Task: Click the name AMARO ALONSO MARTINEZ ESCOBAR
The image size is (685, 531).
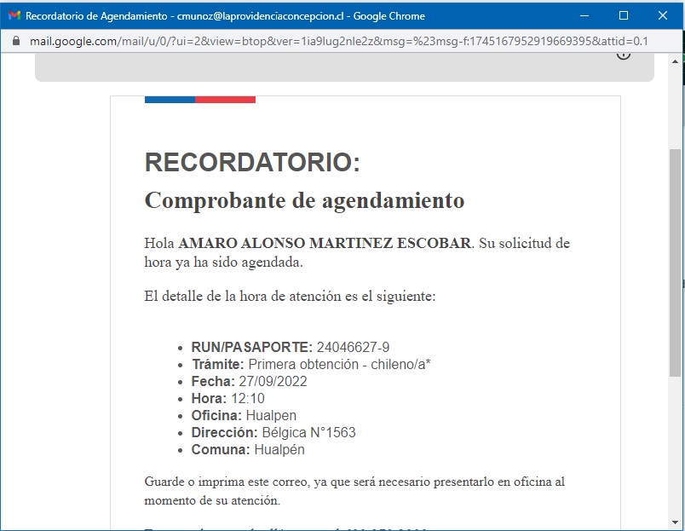Action: point(325,244)
